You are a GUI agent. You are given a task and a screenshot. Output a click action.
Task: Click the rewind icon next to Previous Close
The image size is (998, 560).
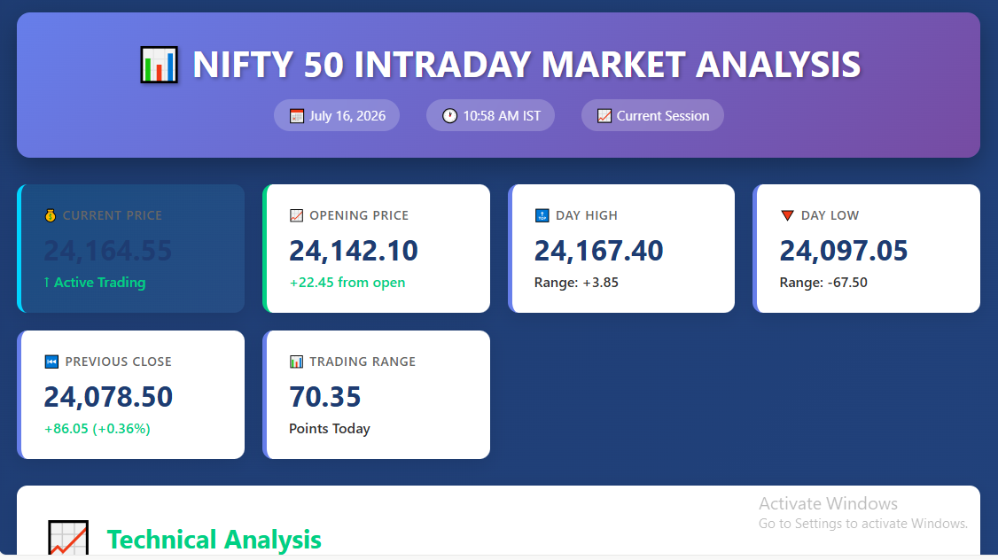(x=51, y=362)
